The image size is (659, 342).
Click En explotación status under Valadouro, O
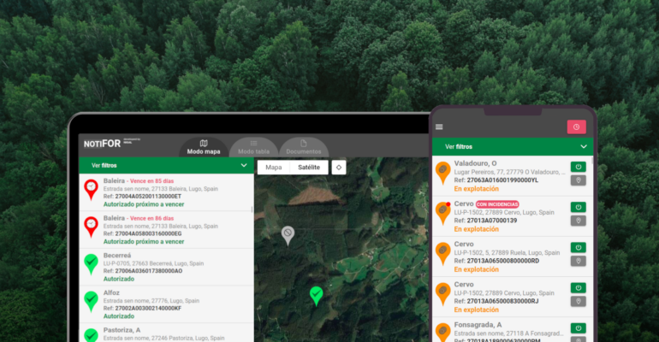[476, 189]
